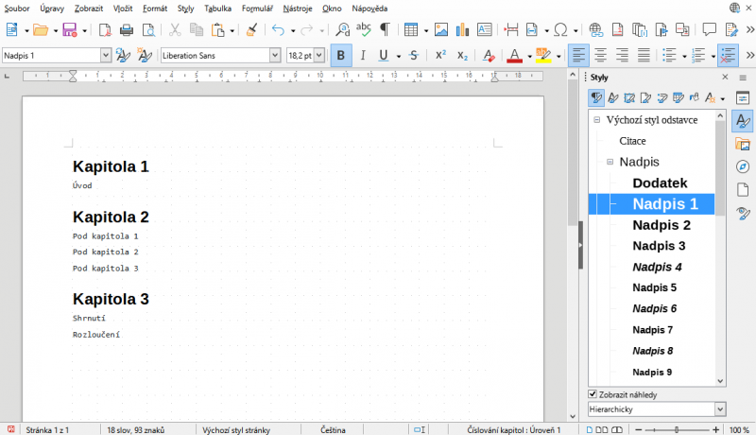
Task: Click the Paste clipboard icon
Action: 218,30
